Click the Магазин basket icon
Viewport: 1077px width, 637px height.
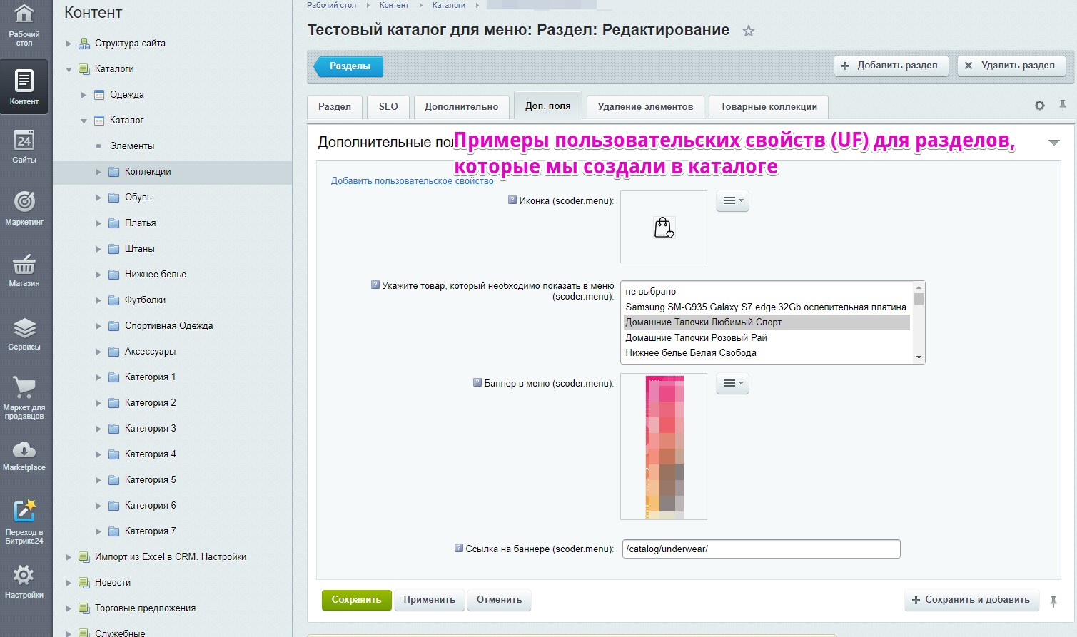click(24, 270)
